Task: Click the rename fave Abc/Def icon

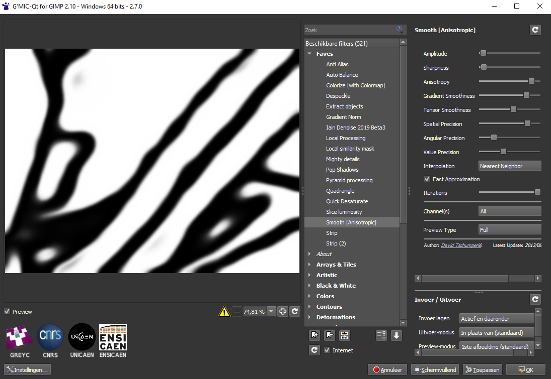Action: [345, 335]
